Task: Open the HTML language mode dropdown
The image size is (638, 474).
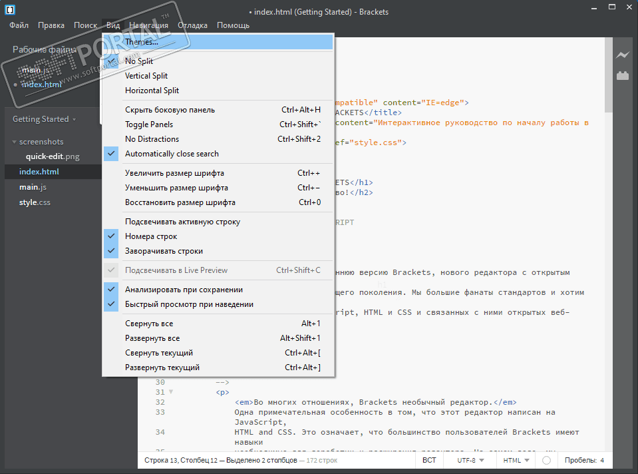Action: pyautogui.click(x=516, y=460)
